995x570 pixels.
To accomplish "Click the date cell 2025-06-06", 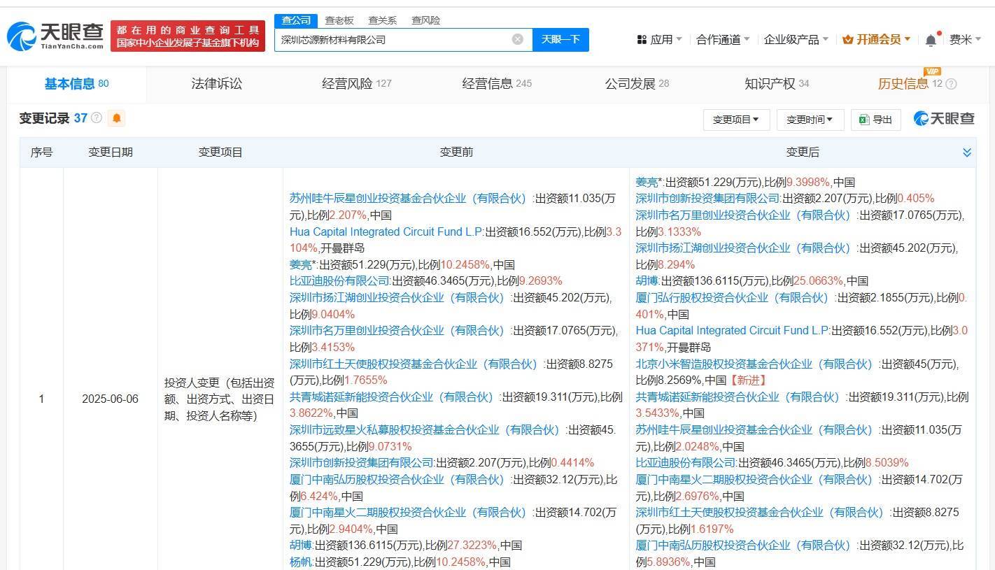I will [110, 399].
